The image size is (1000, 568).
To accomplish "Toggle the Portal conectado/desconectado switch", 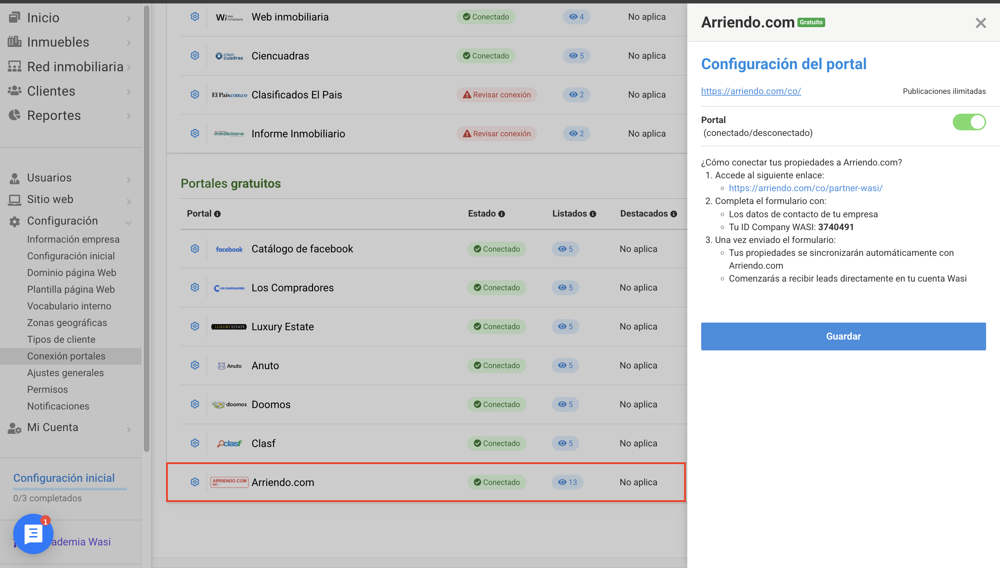I will (969, 122).
